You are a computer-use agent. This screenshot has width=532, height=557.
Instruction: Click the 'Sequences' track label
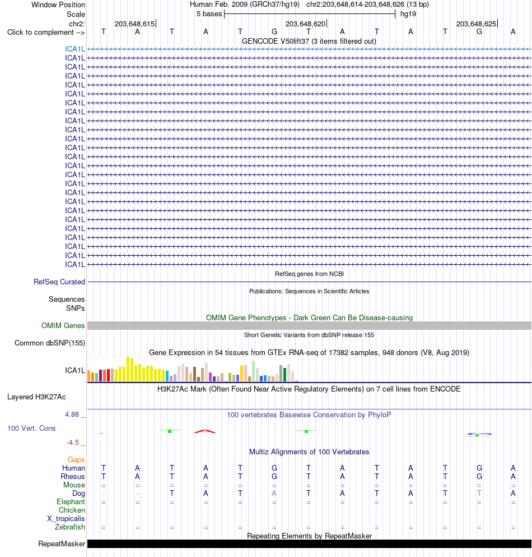click(67, 299)
